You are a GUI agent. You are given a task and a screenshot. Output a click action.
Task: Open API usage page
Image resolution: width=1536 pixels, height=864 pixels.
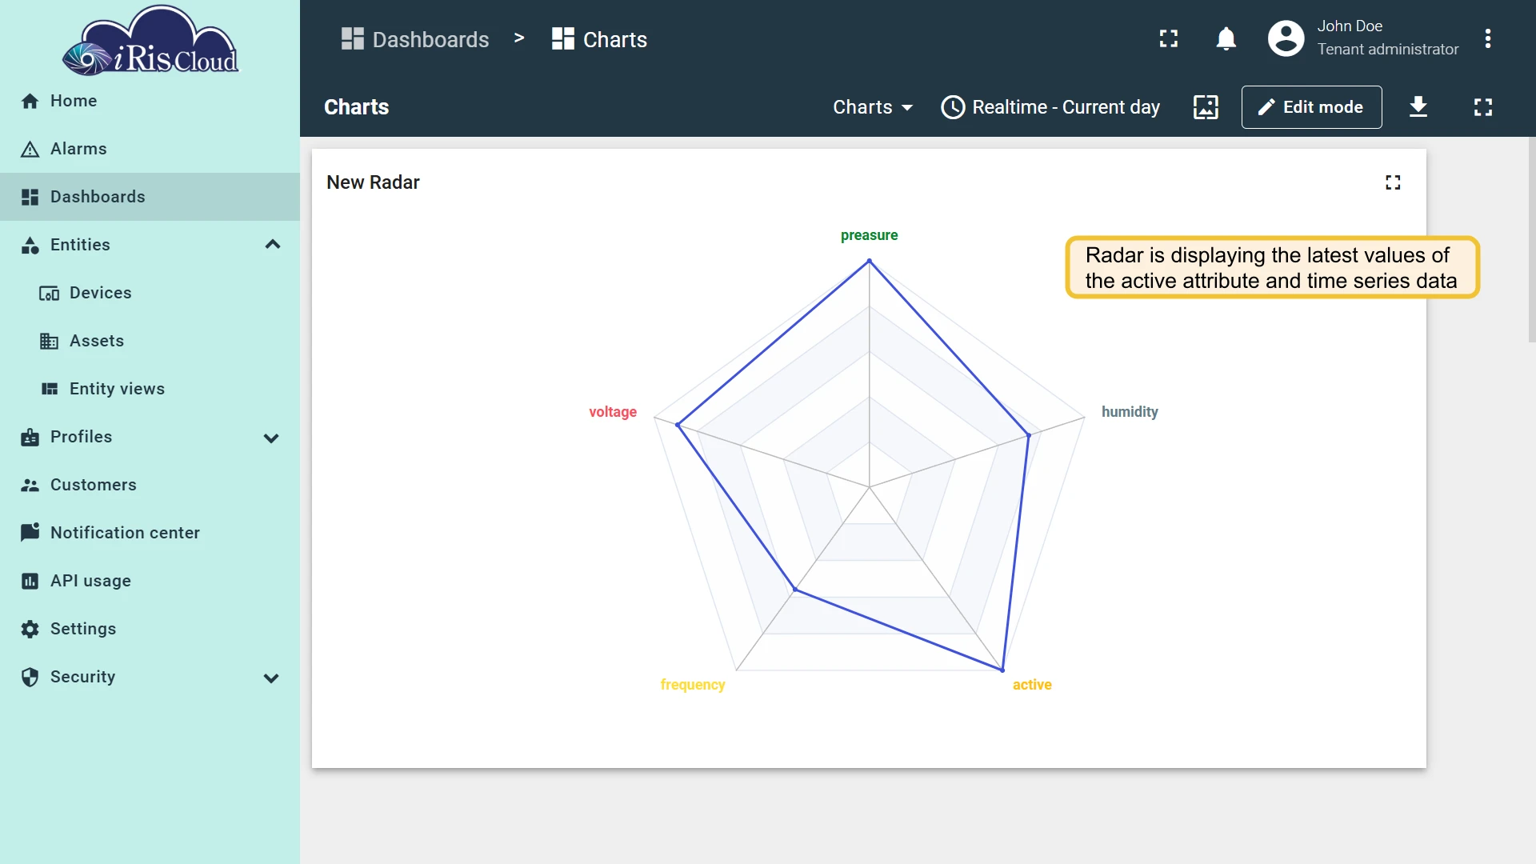pos(150,581)
